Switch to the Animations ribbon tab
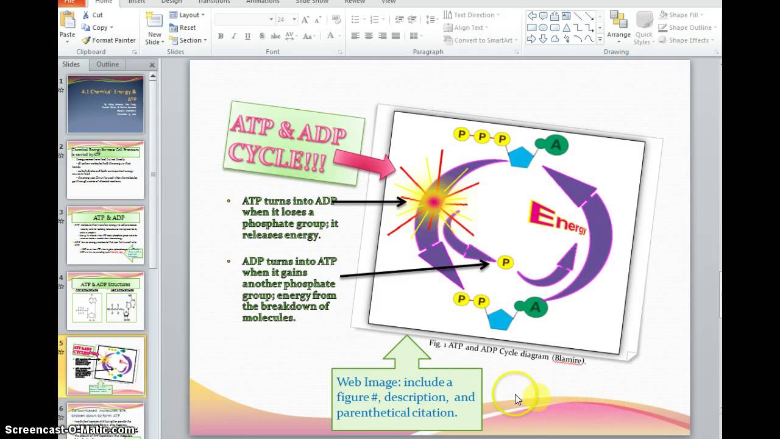This screenshot has width=780, height=439. (263, 2)
